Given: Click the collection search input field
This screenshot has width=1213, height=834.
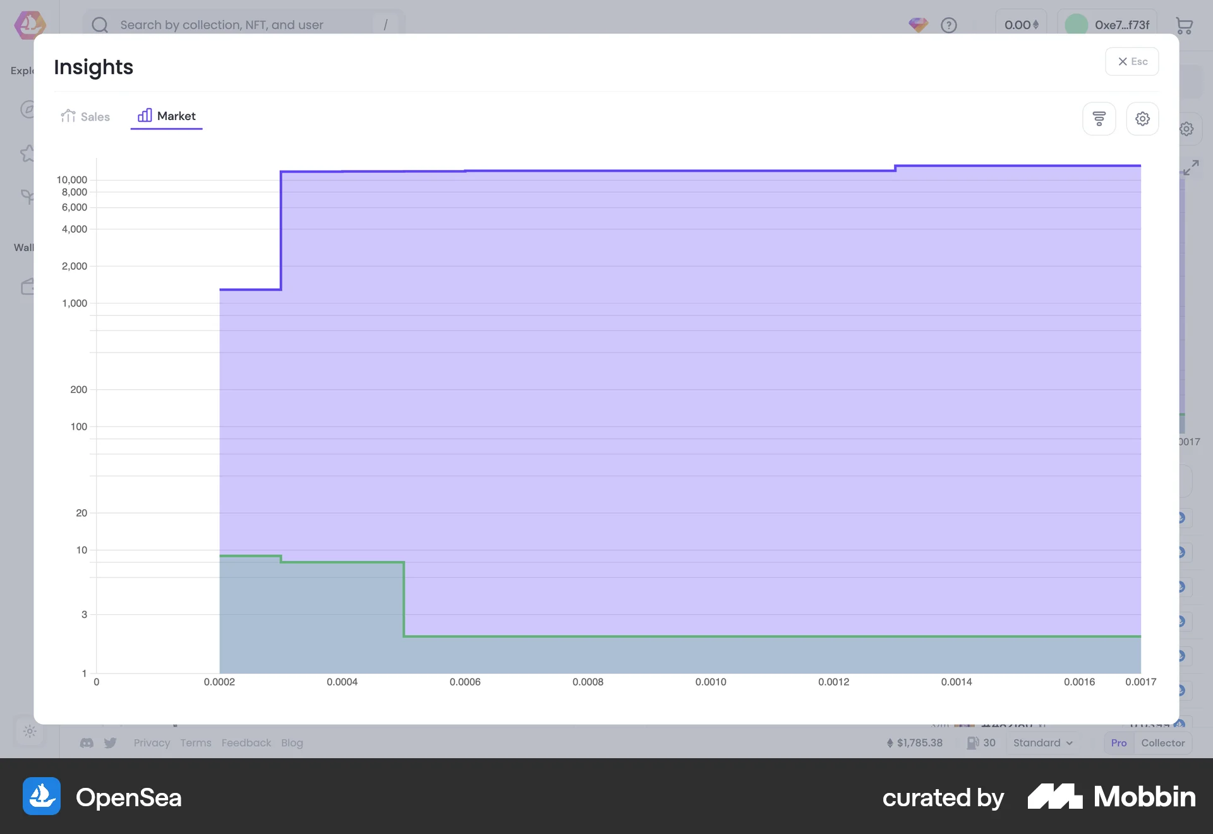Looking at the screenshot, I should pos(240,25).
